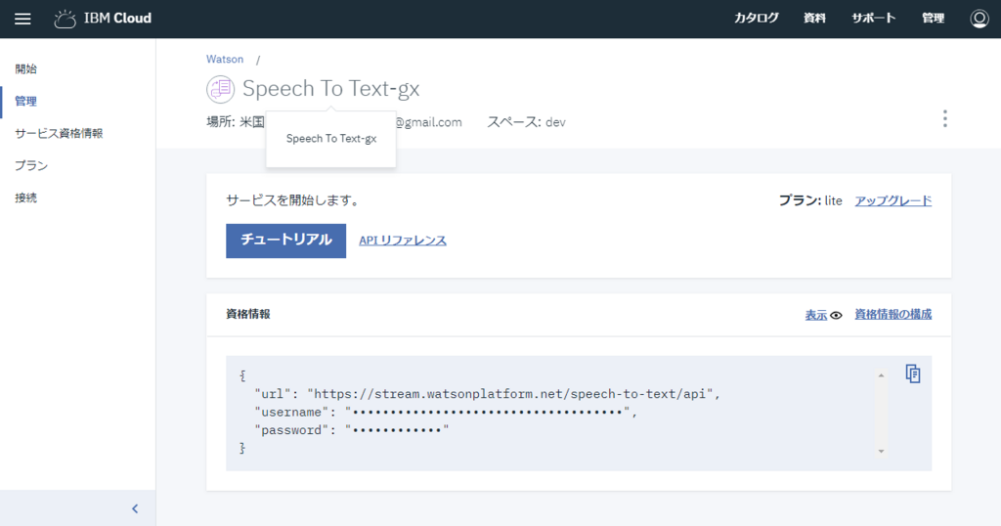Collapse the left sidebar chevron
Screen dimensions: 1001x526
(x=135, y=508)
